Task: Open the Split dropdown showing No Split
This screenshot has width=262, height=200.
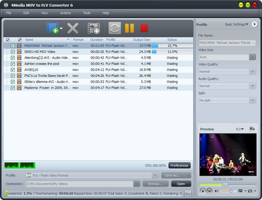Action: tap(227, 100)
